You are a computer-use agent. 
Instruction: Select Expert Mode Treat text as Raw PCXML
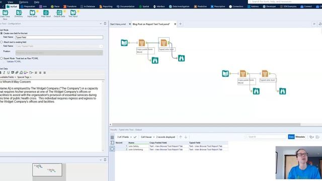coord(2,58)
